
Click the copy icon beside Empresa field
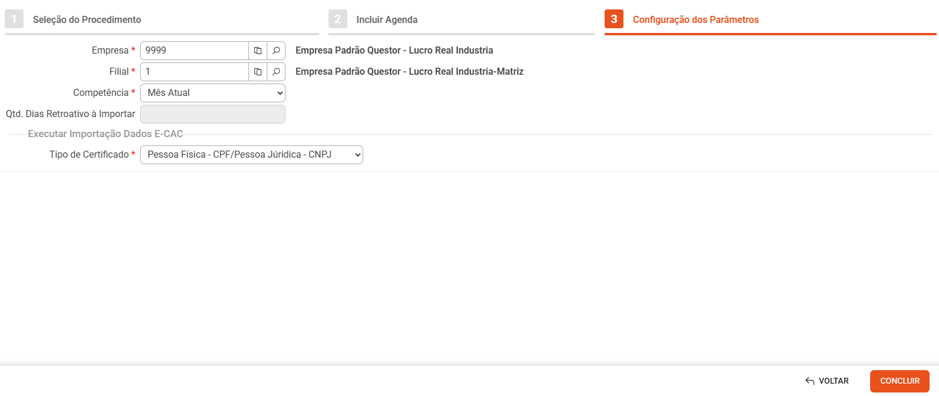click(x=258, y=51)
